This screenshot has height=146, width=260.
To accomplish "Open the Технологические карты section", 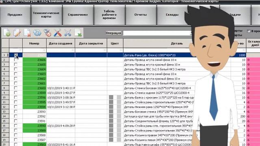I will 46,15.
